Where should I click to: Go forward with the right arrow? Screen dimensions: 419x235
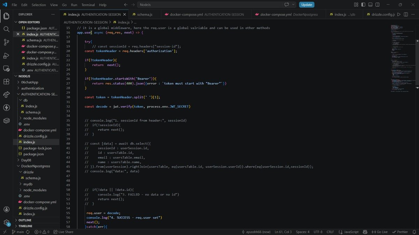pos(133,5)
